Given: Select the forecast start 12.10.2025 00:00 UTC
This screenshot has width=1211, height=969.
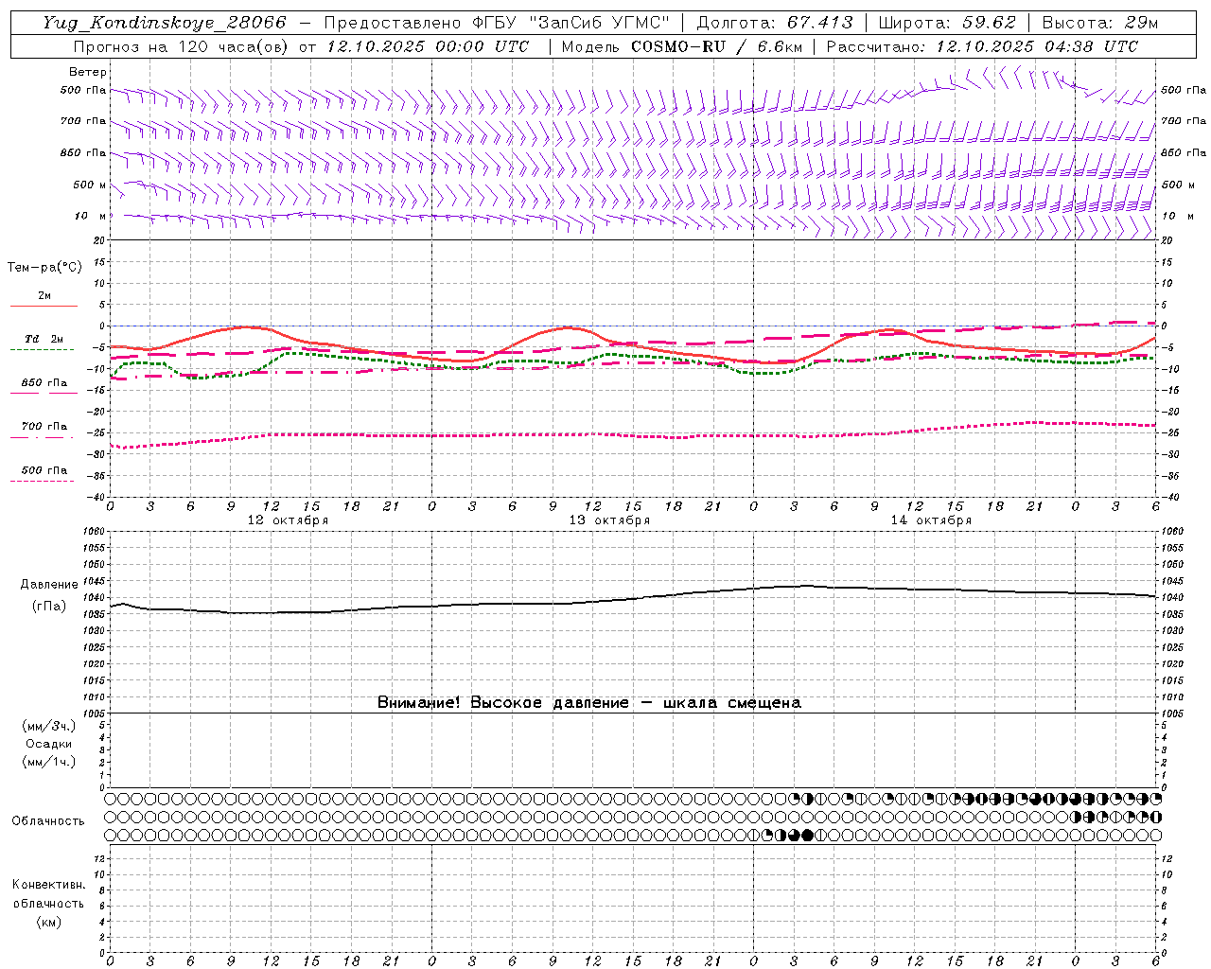Looking at the screenshot, I should [x=428, y=45].
